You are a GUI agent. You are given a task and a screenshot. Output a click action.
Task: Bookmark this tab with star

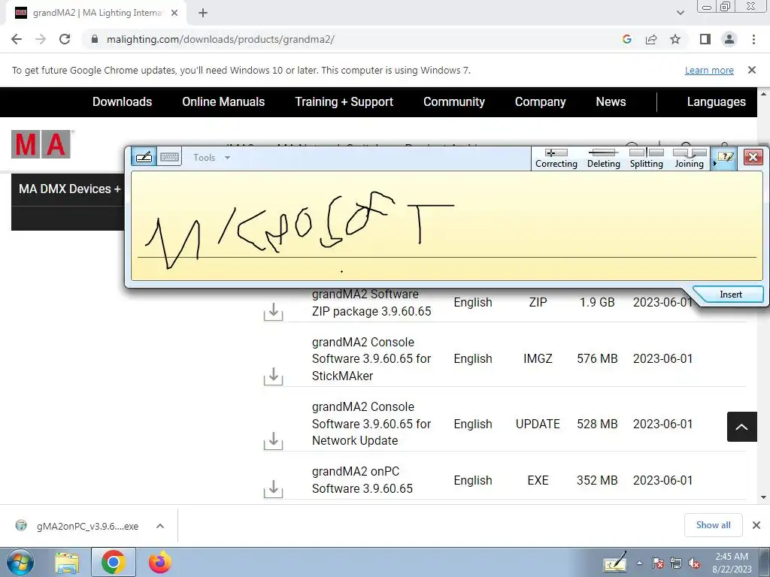[675, 39]
